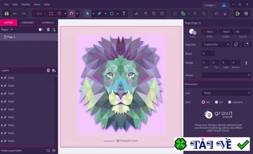This screenshot has width=253, height=154.
Task: Click the flip vertical icon
Action: [145, 14]
